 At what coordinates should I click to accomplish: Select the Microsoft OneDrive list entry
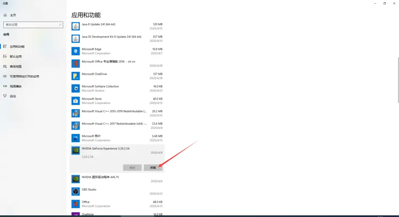point(117,76)
